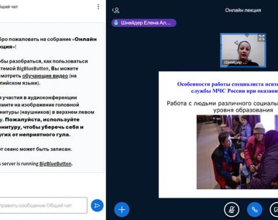The image size is (278, 220).
Task: Open the BigBlueButton link in chat
Action: [56, 164]
